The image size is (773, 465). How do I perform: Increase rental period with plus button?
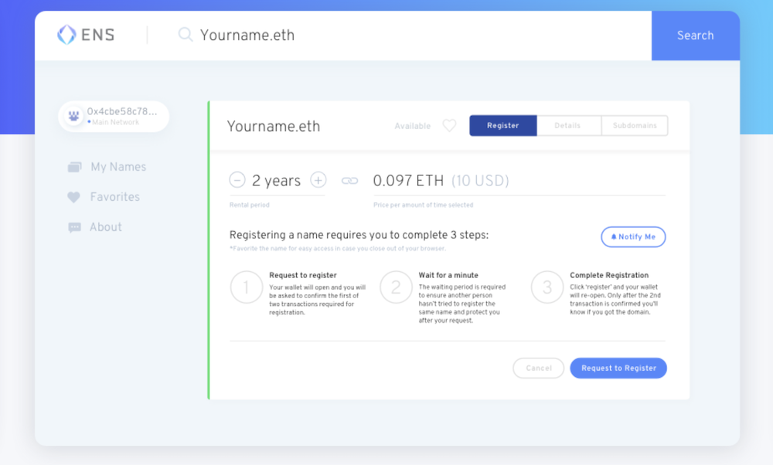(x=318, y=180)
